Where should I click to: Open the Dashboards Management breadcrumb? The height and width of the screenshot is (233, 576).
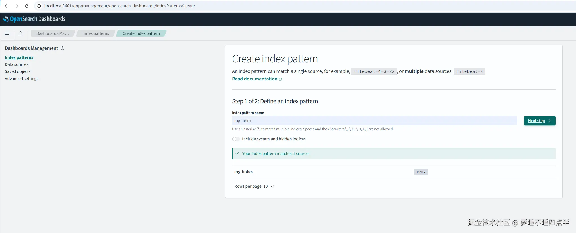[52, 33]
